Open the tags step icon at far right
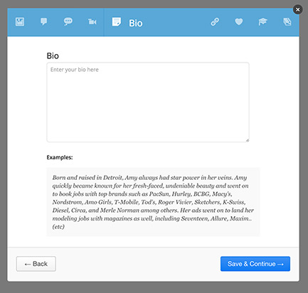Viewport: 308px width, 293px height. [x=287, y=22]
